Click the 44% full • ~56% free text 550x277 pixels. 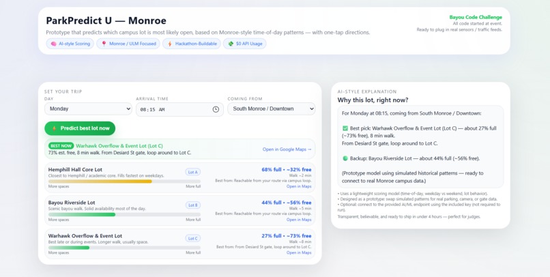pos(287,203)
